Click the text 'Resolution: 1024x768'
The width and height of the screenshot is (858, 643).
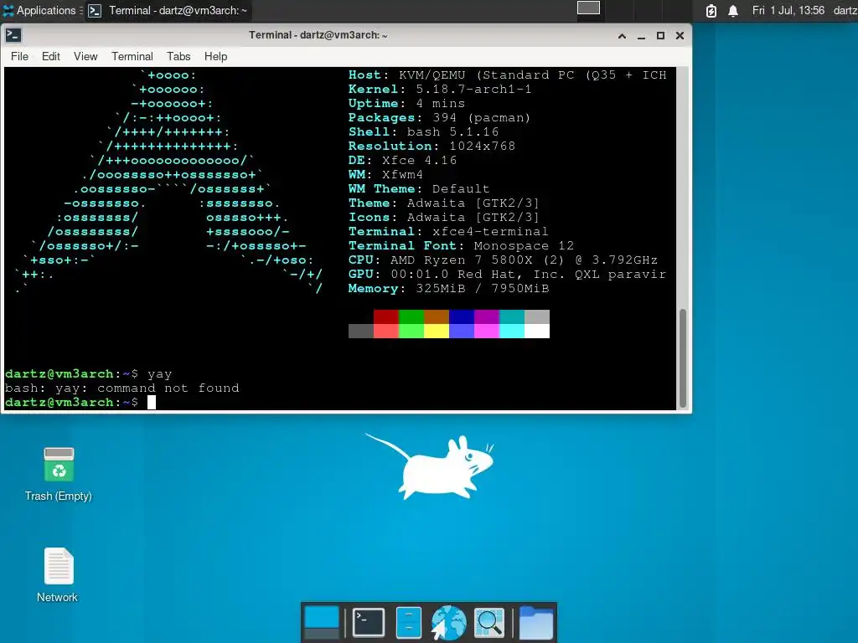pyautogui.click(x=432, y=146)
